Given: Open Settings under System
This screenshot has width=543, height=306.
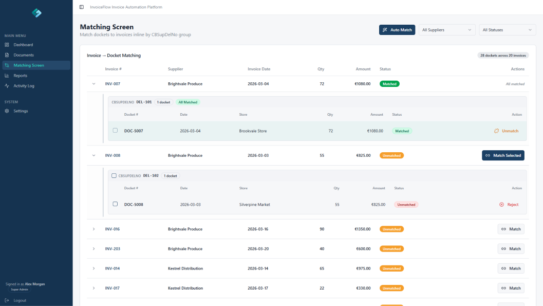Looking at the screenshot, I should tap(36, 111).
